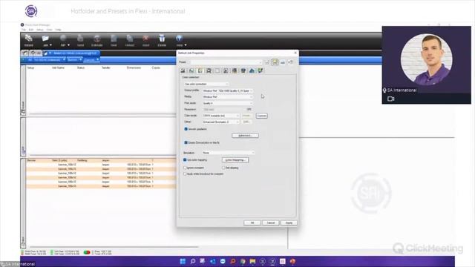The image size is (475, 267).
Task: Enable Ignore overprint checkbox
Action: (x=185, y=168)
